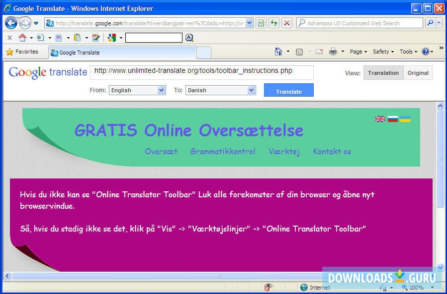Open the recent pages dropdown next to Forward
Screen dimensions: 447x294
[x=36, y=23]
